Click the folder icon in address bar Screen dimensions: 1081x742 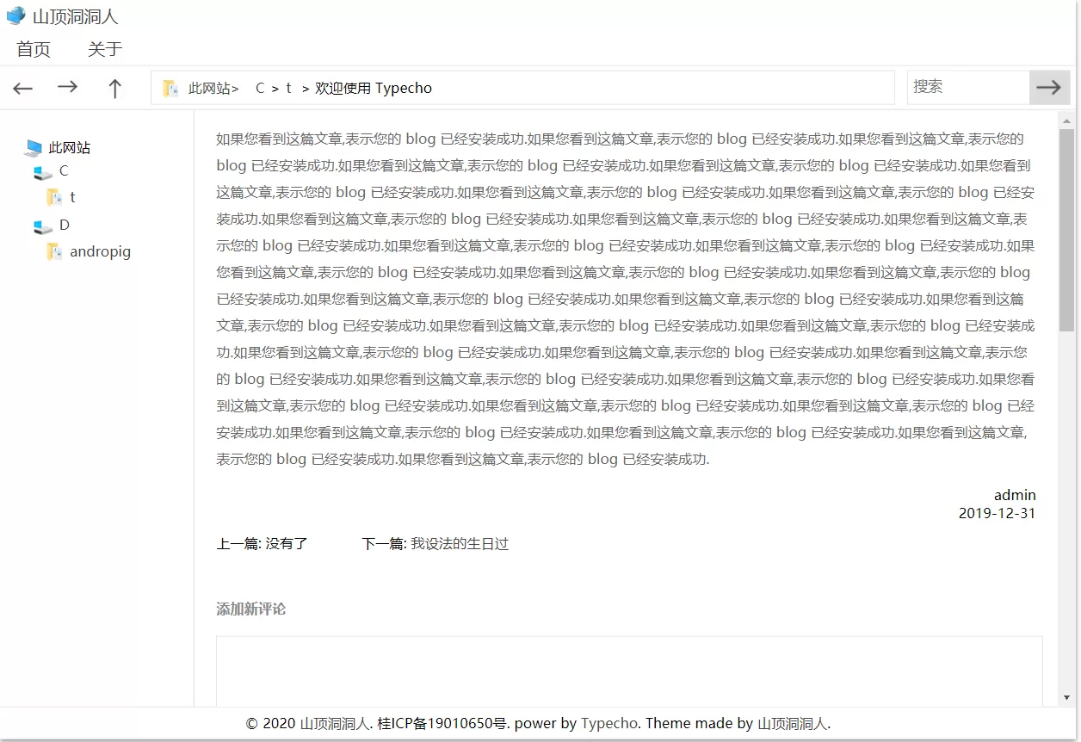coord(170,88)
